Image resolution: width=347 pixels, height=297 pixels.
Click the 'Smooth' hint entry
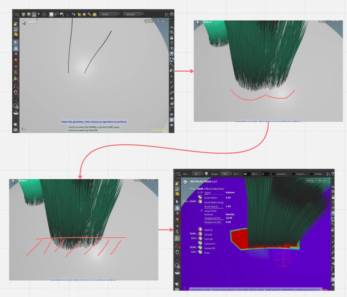208,235
